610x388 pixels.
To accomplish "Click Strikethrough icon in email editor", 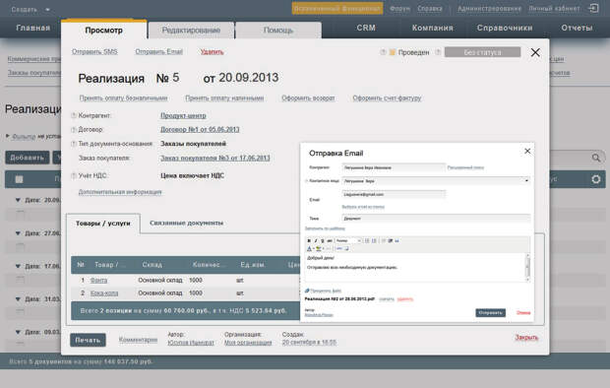I will [x=330, y=240].
